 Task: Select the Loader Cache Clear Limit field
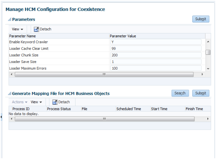[x=156, y=49]
